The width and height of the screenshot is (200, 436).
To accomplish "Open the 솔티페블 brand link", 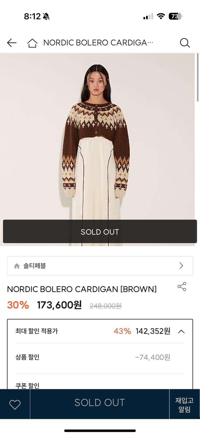I will 34,266.
